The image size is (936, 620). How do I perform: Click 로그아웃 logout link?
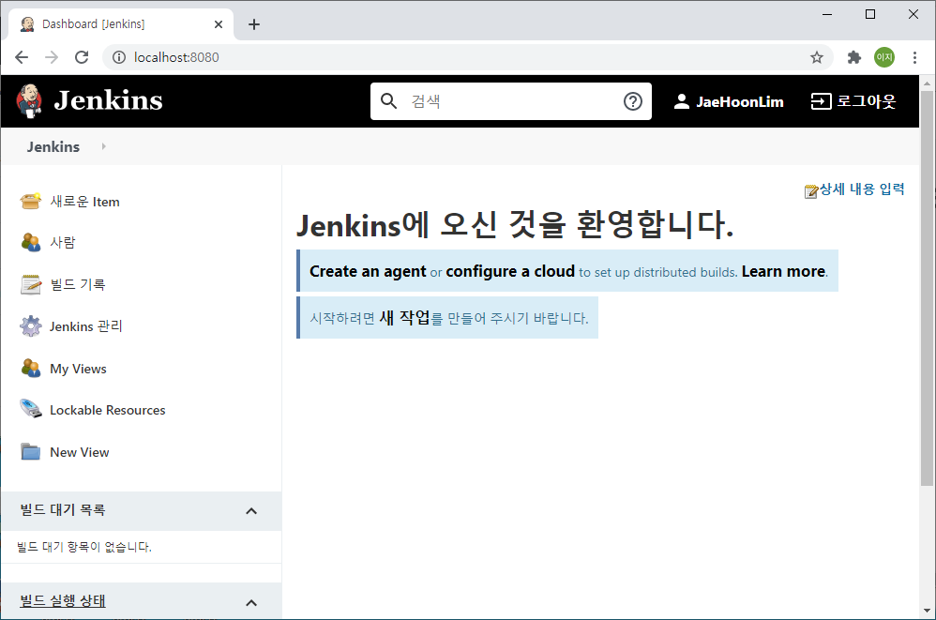[866, 101]
